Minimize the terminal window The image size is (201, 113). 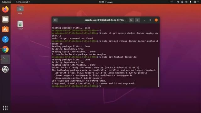point(144,20)
